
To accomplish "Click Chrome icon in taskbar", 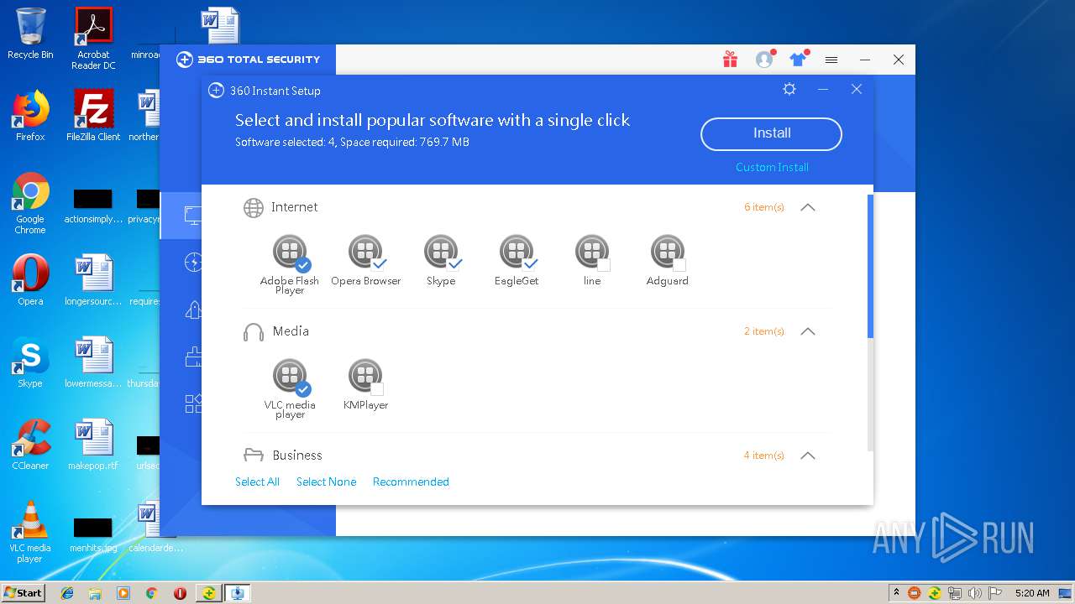I will (151, 593).
